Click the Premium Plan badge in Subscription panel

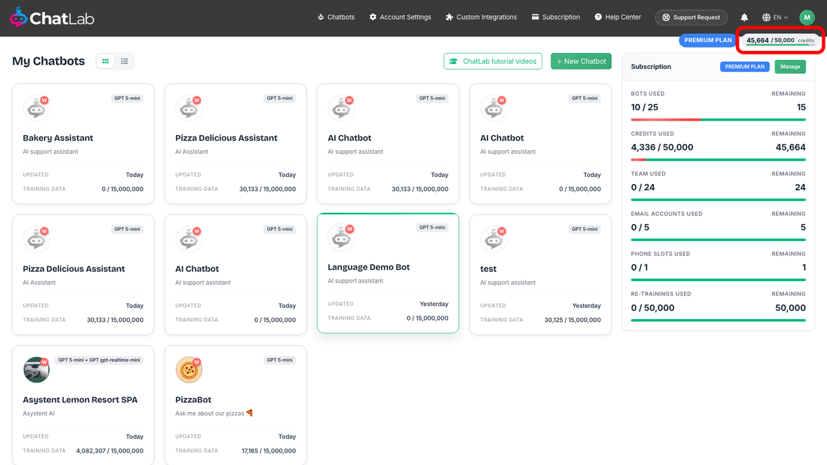[745, 67]
